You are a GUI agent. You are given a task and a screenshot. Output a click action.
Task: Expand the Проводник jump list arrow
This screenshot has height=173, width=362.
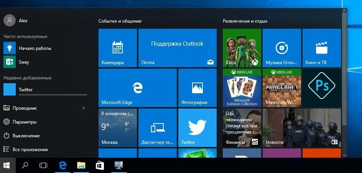tap(84, 108)
